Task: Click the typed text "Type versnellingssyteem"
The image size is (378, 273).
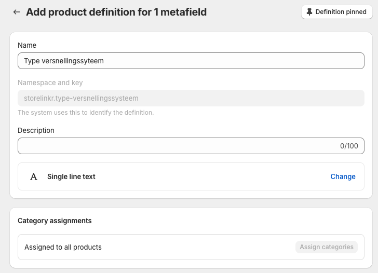Action: (x=64, y=61)
